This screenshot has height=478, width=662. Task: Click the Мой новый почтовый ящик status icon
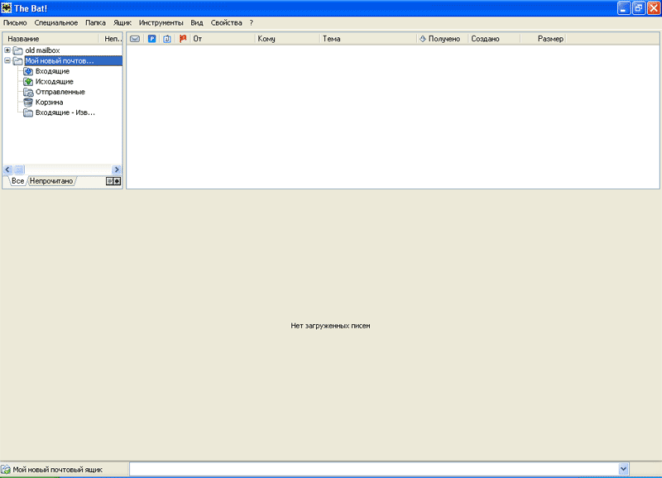click(6, 470)
